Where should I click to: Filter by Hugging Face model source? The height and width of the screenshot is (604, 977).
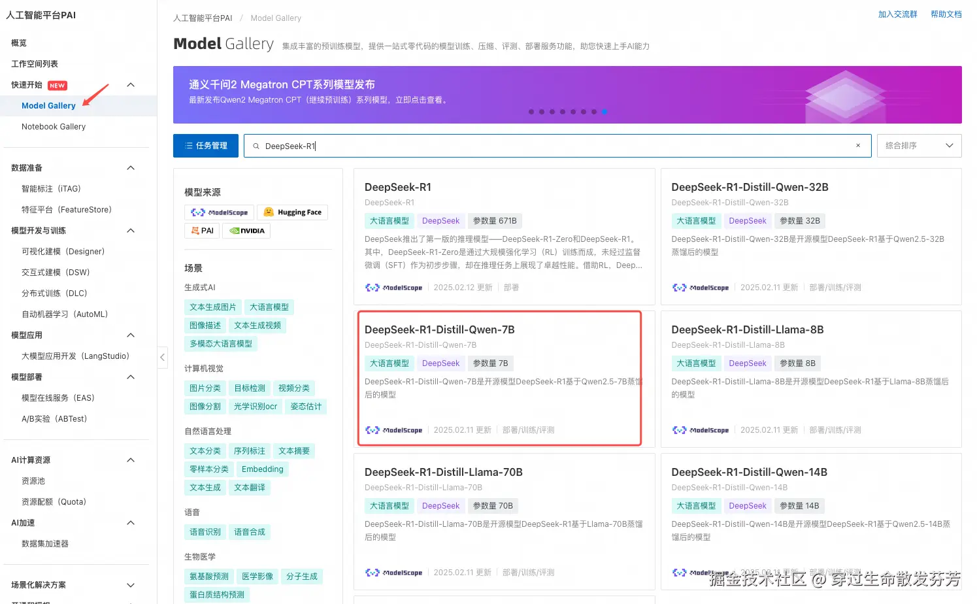tap(292, 212)
